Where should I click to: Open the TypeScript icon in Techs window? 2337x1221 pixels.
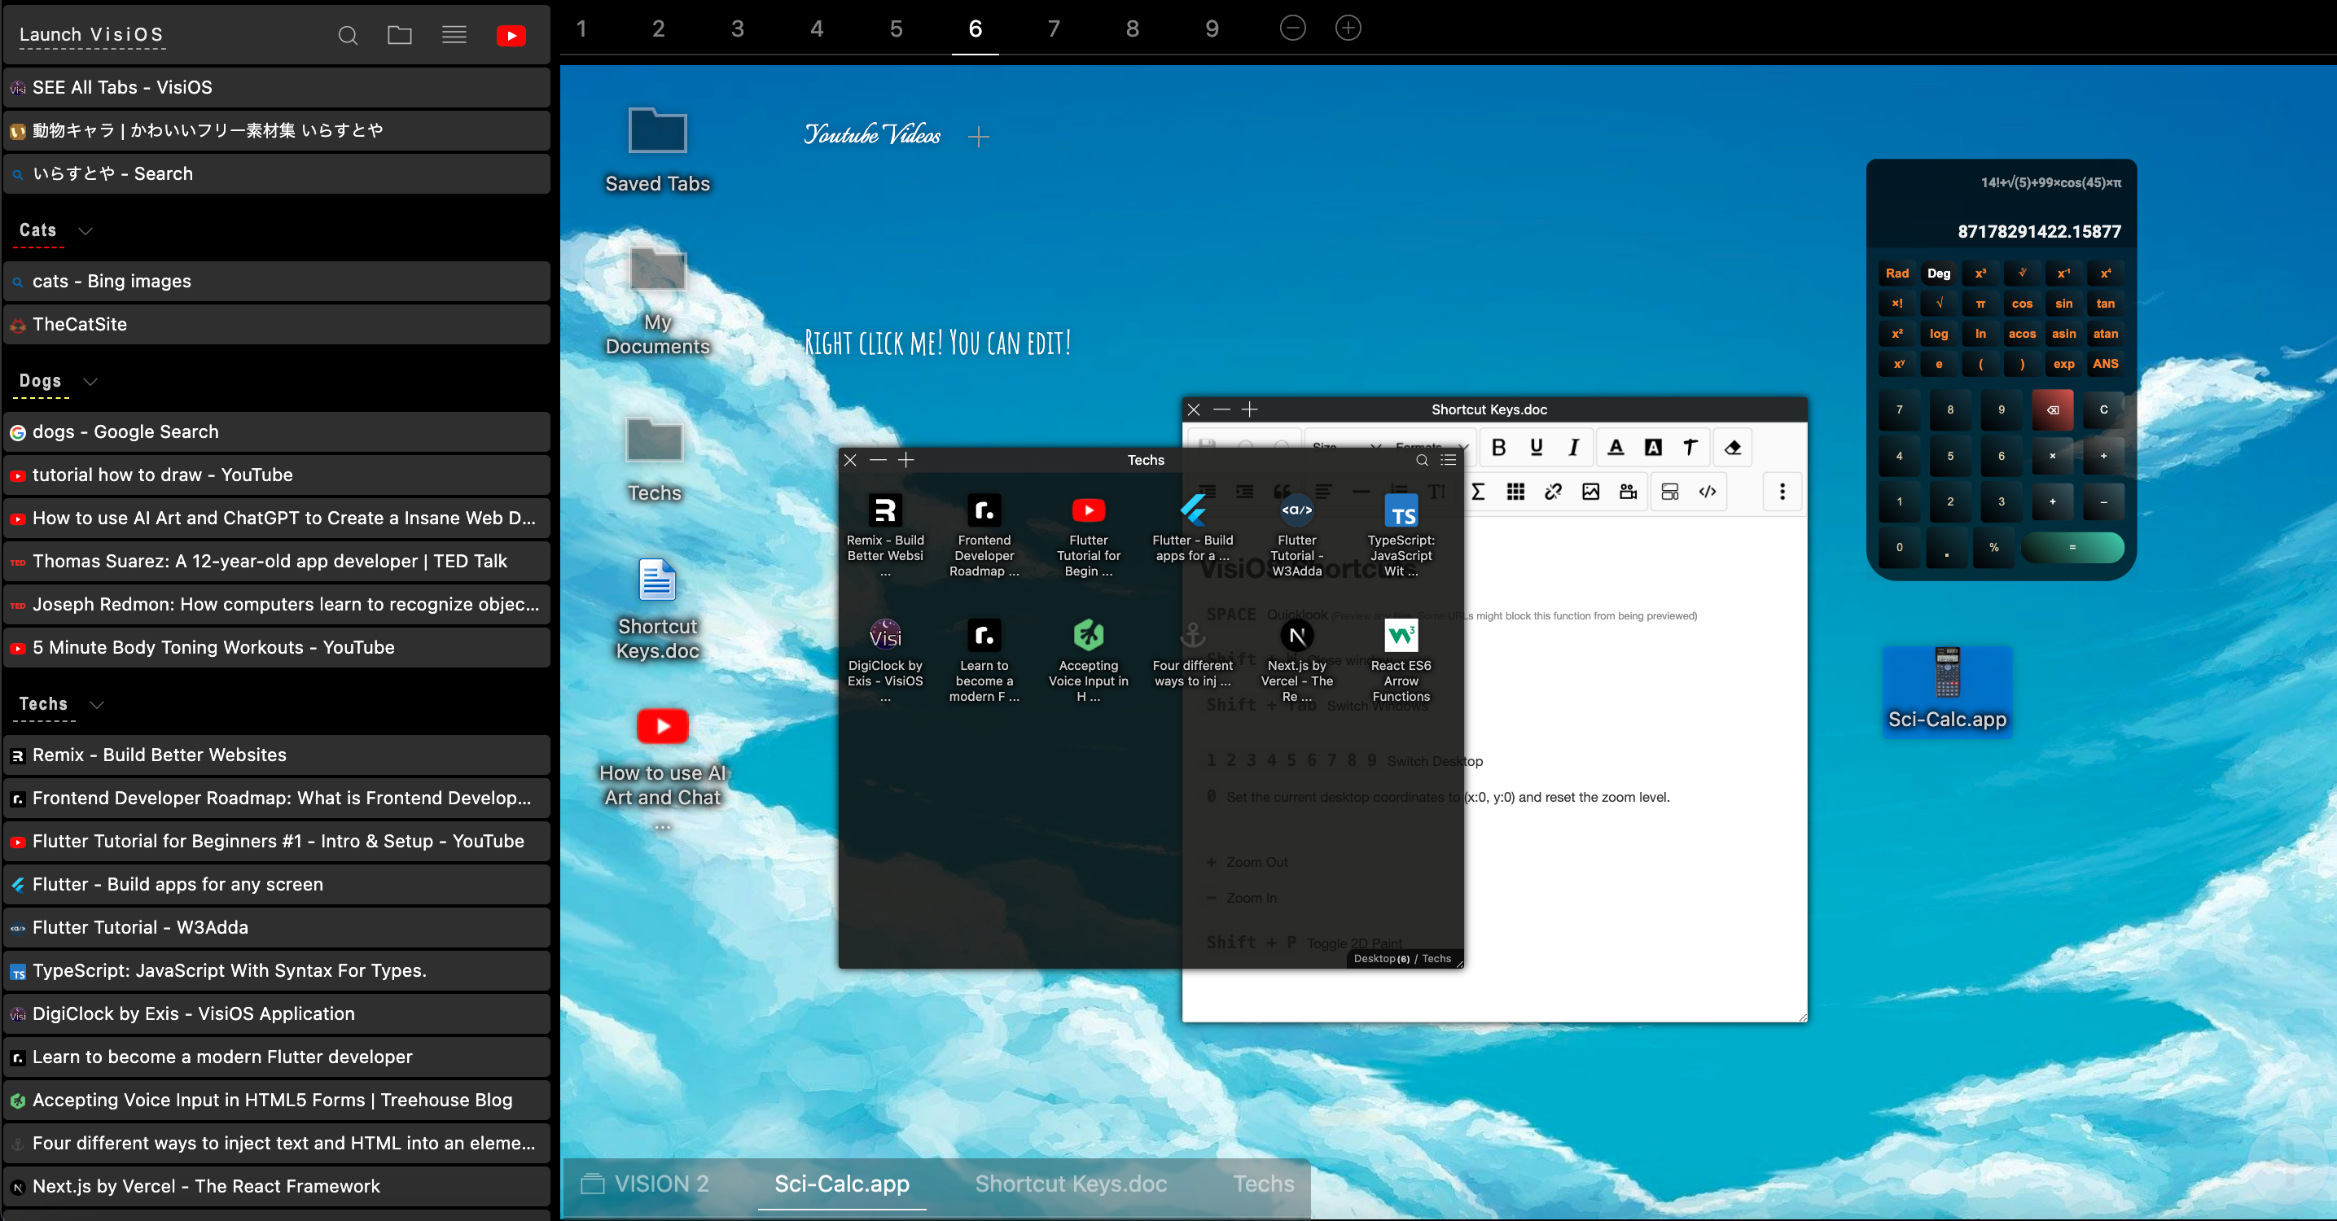click(x=1401, y=536)
